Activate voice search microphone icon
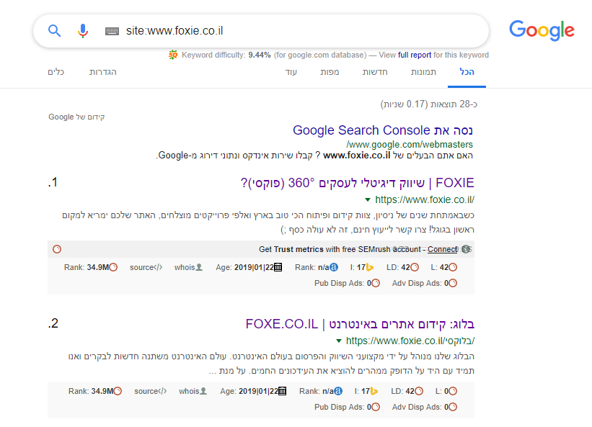The image size is (592, 427). [83, 30]
